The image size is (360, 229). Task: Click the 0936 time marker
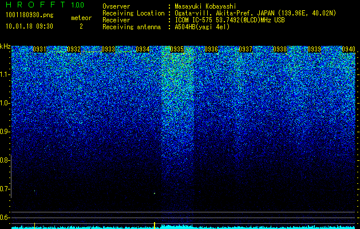click(211, 49)
